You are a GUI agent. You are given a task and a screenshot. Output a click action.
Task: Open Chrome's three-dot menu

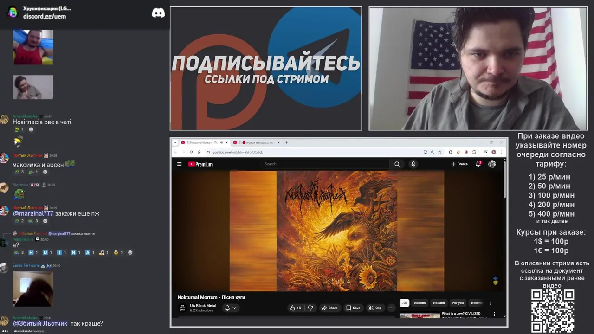(x=501, y=152)
